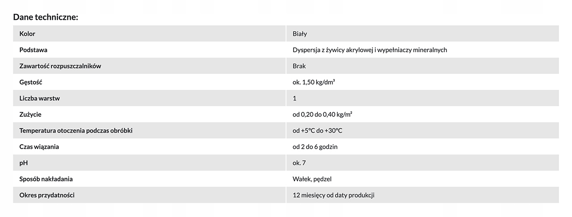This screenshot has width=572, height=217.
Task: Click the "Liczba warstw" label
Action: pos(39,98)
